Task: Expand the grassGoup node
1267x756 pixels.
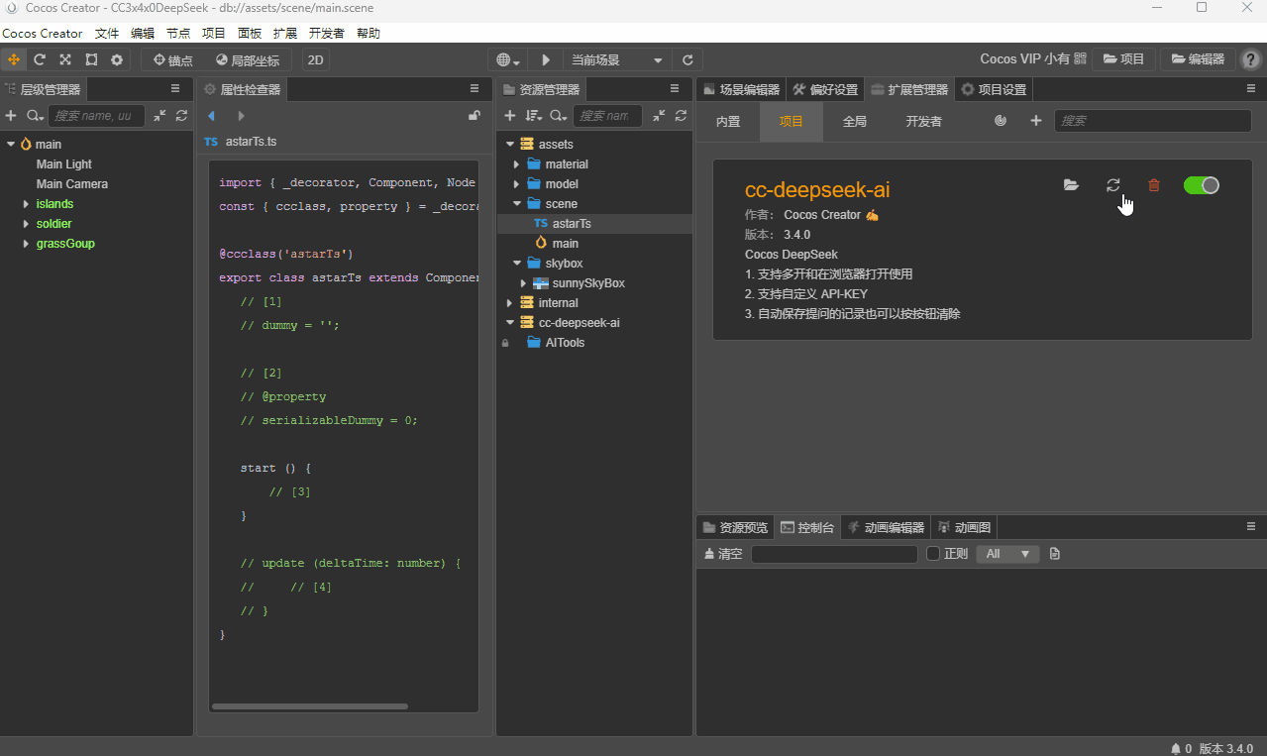Action: (x=27, y=244)
